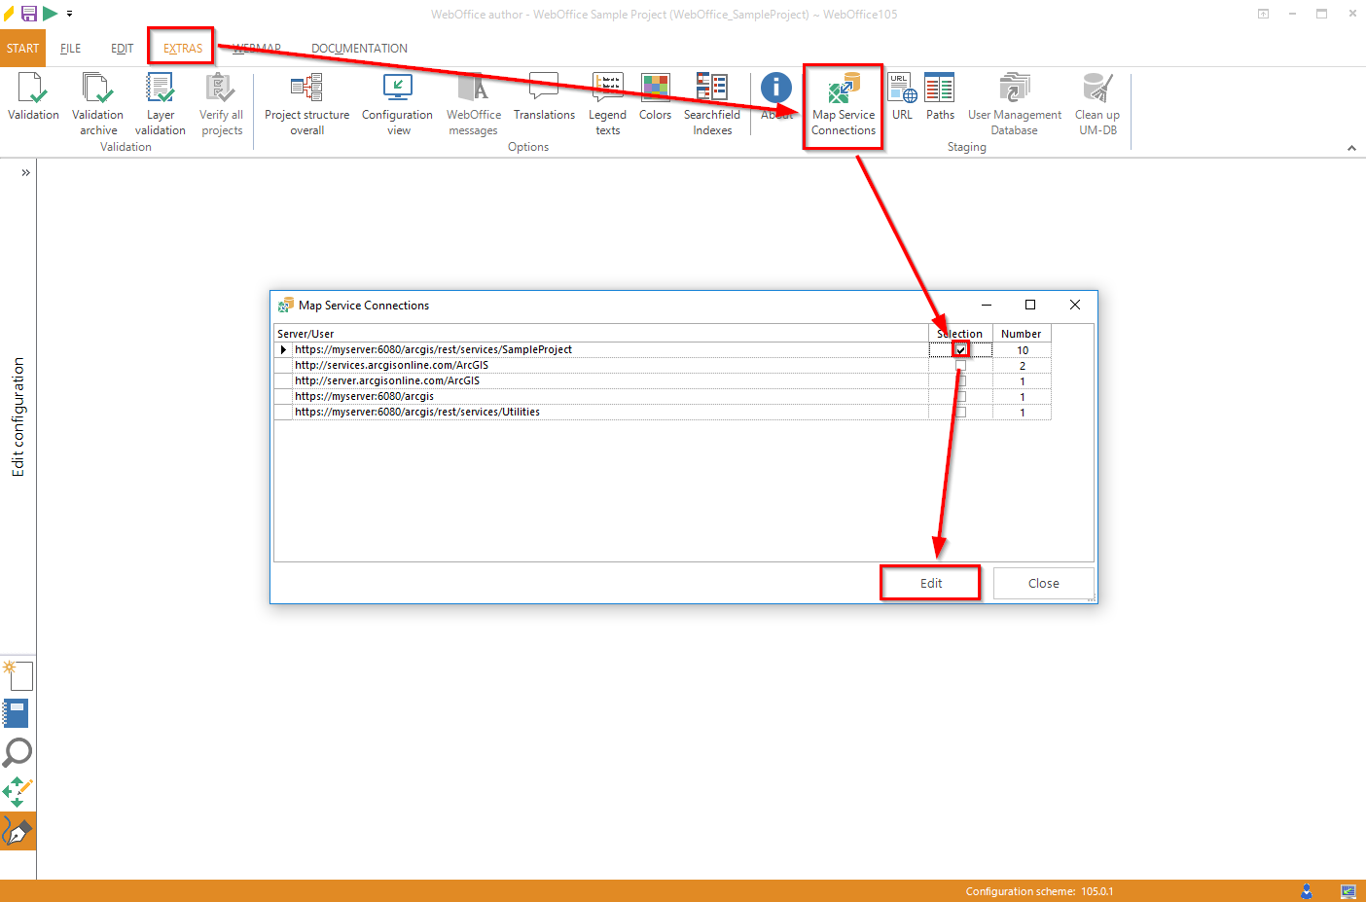1366x902 pixels.
Task: Select row http://services.arcgisonline.com/ArcGIS
Action: (611, 365)
